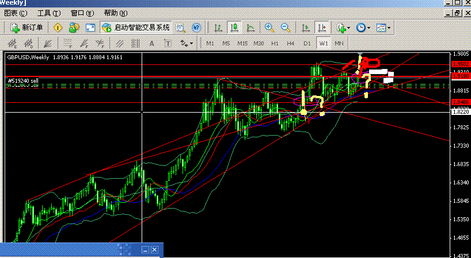Click the #519240 sell order label
The image size is (471, 258).
23,80
